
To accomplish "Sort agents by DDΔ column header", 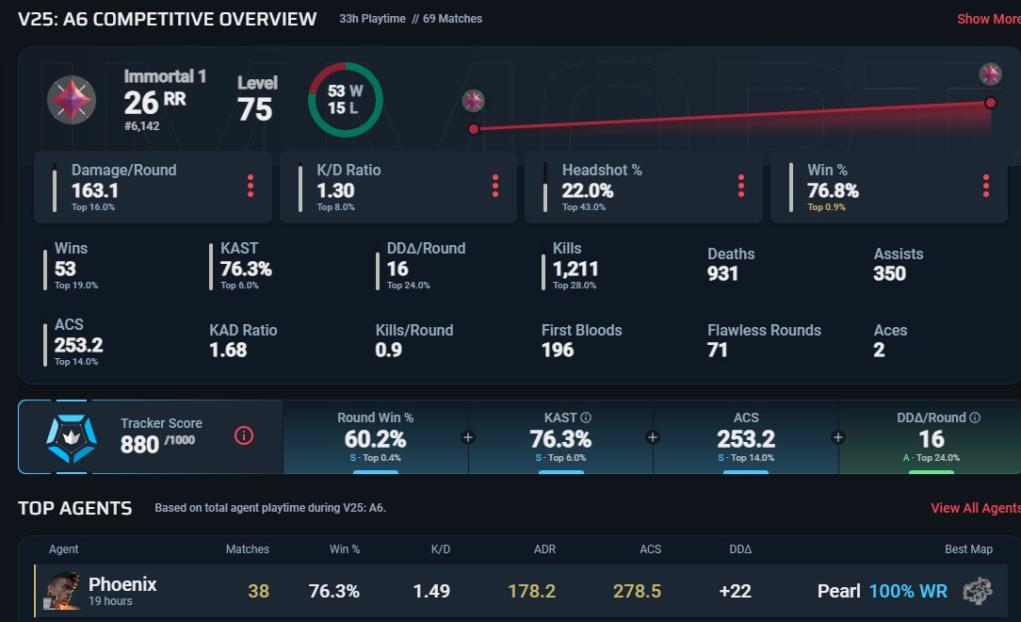I will [x=740, y=549].
